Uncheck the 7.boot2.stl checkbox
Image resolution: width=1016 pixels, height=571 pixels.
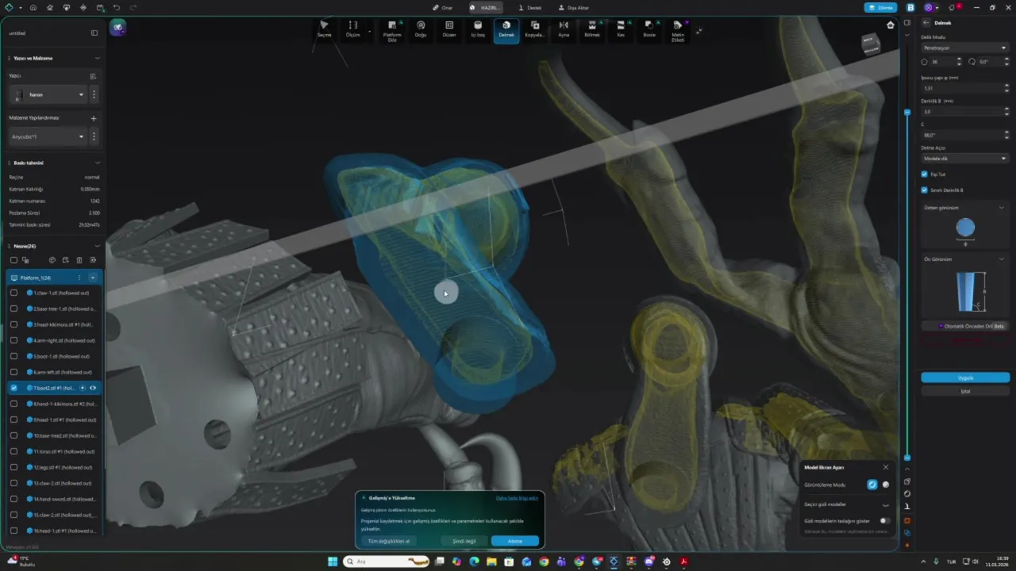click(13, 388)
